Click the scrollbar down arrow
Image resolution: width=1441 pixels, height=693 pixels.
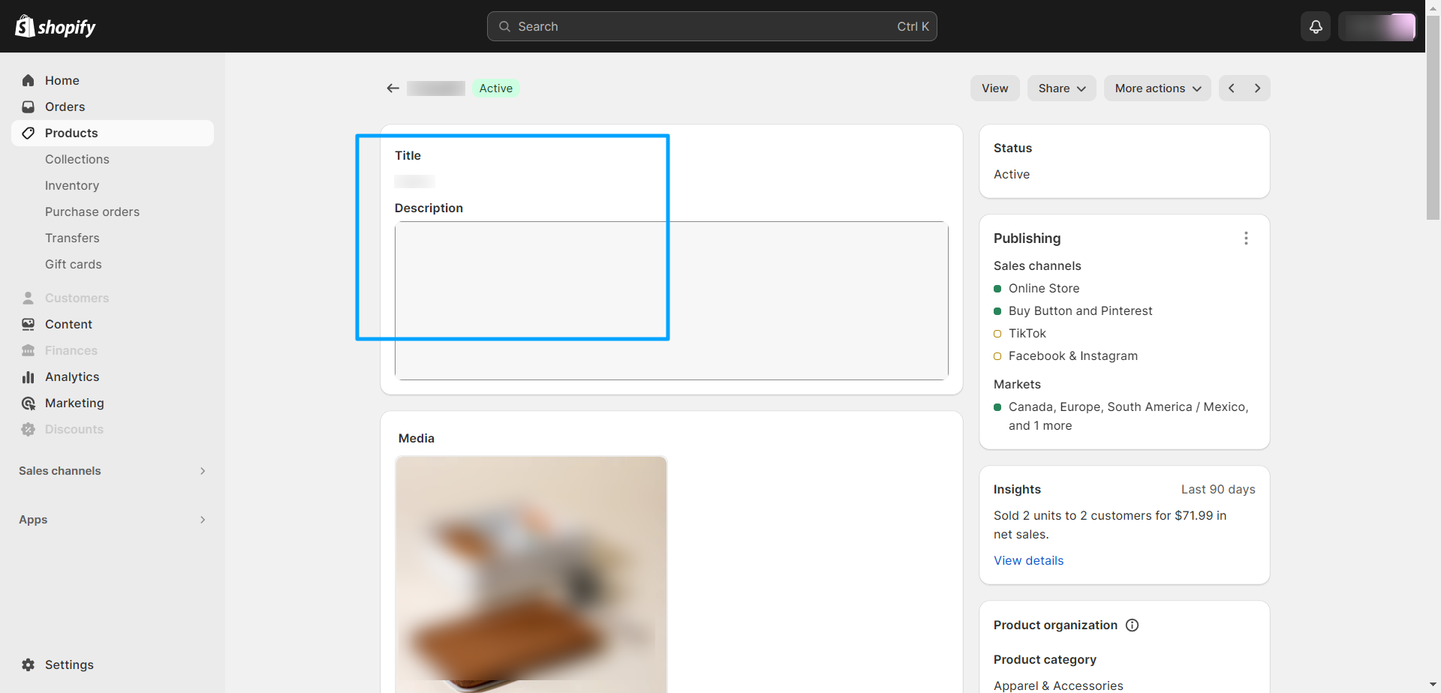[1433, 685]
